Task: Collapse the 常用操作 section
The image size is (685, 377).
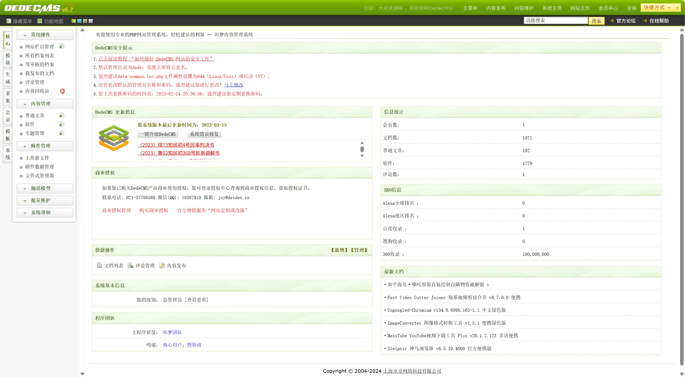Action: [25, 35]
